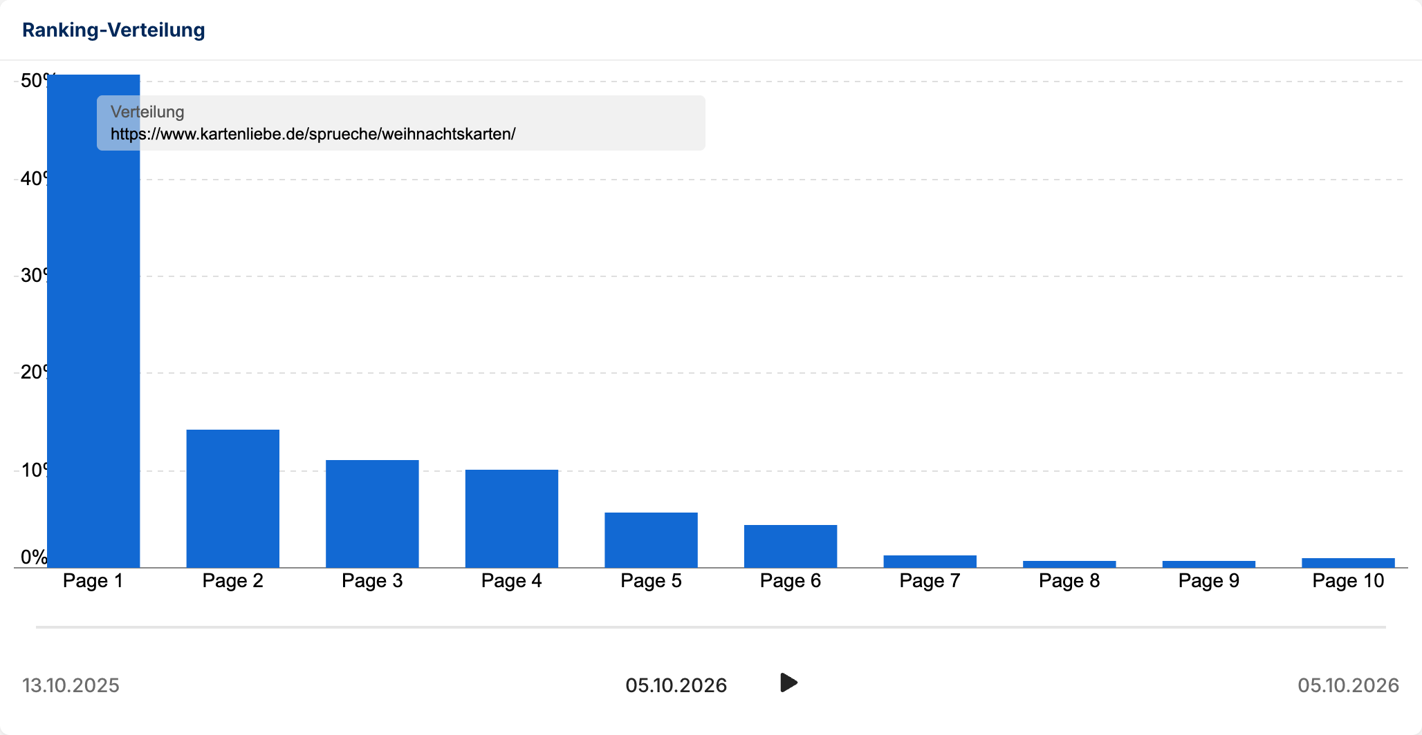Click the Page 1 axis label
The width and height of the screenshot is (1422, 735).
click(93, 581)
